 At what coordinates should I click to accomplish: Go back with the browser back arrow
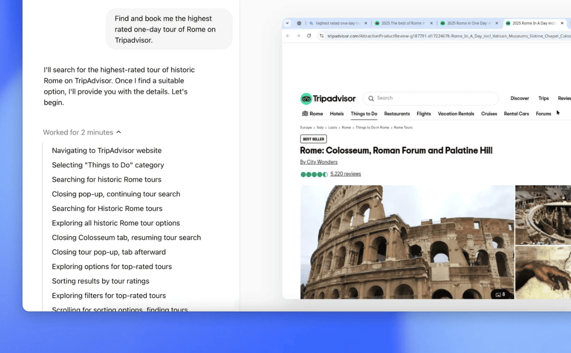click(288, 36)
